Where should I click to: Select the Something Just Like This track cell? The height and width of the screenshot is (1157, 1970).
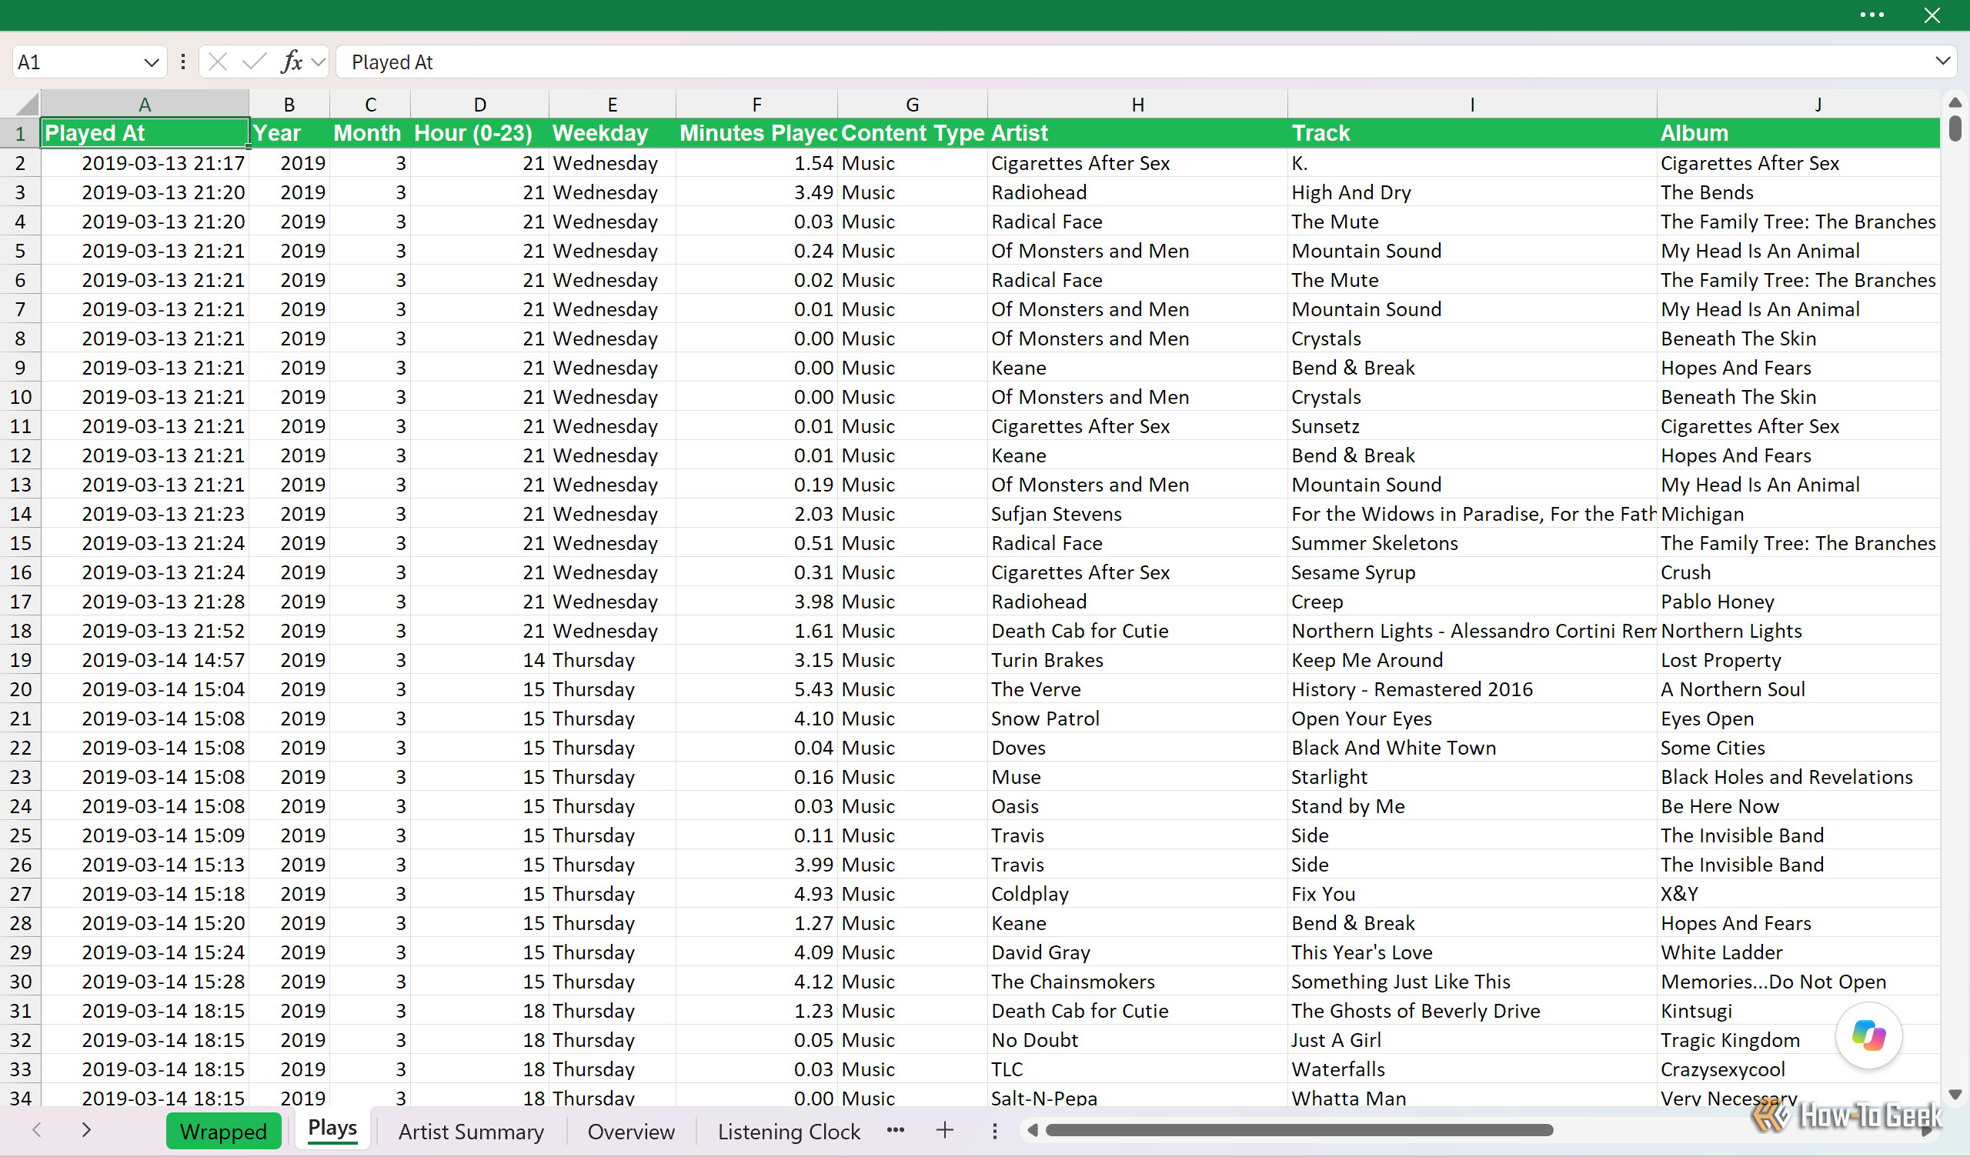[x=1472, y=981]
